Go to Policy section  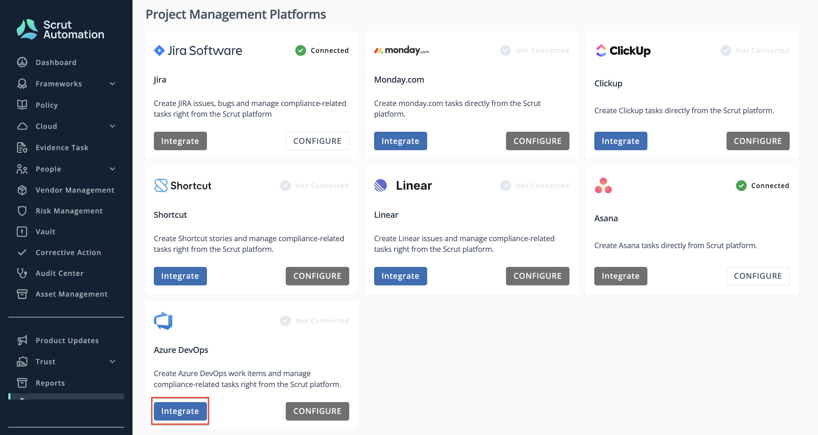[47, 105]
